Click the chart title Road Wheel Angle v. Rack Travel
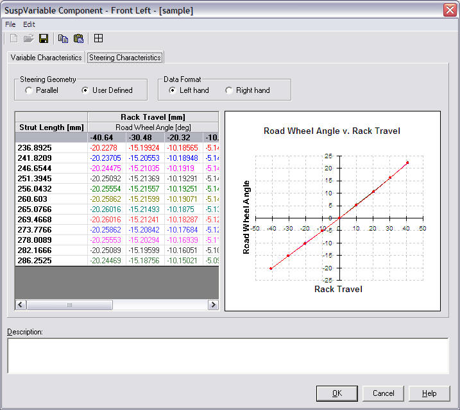Screen dimensions: 460x410 tap(332, 131)
